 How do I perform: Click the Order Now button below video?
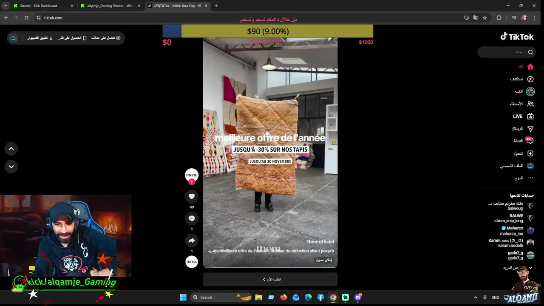coord(270,279)
